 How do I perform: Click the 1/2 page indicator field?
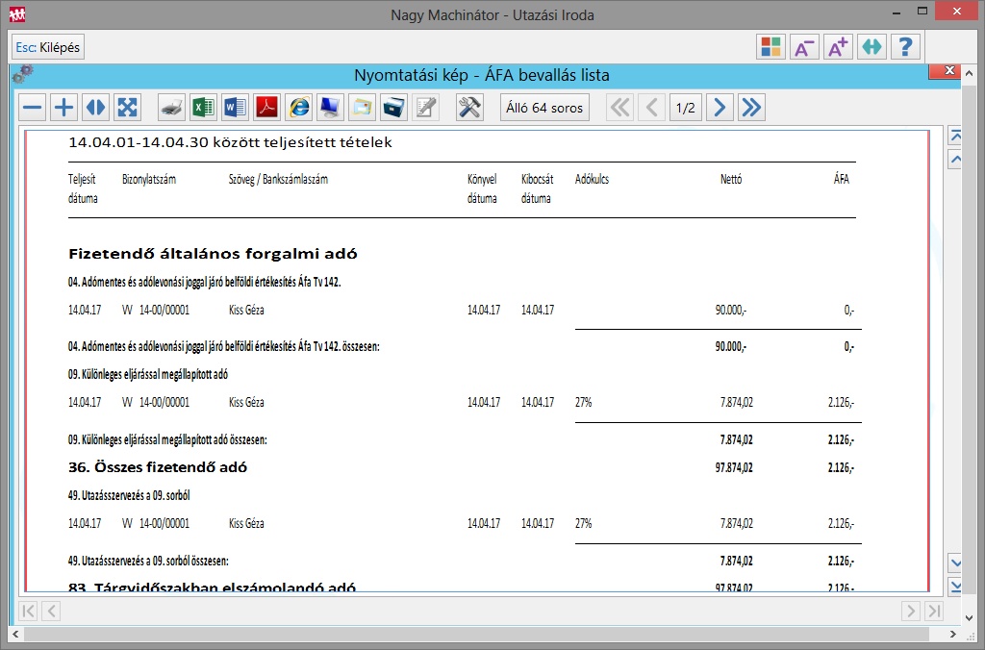point(685,108)
